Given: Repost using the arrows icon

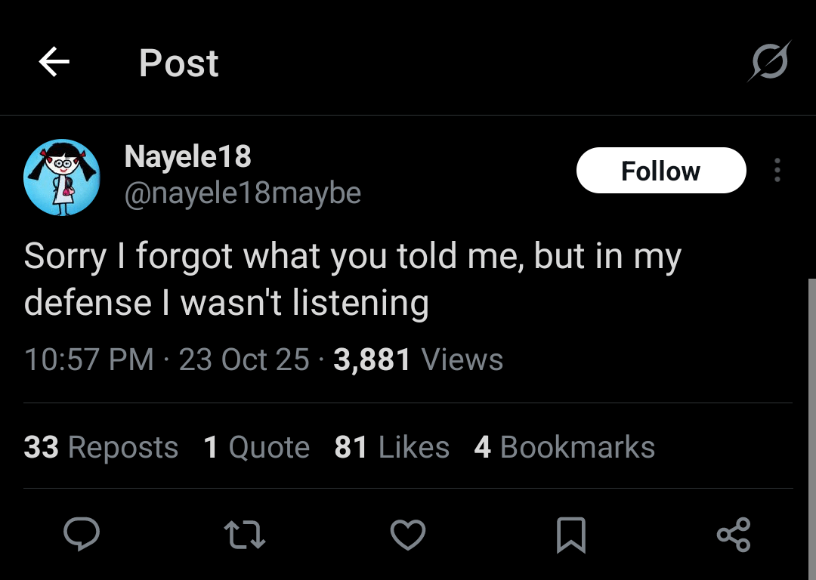Looking at the screenshot, I should coord(246,535).
